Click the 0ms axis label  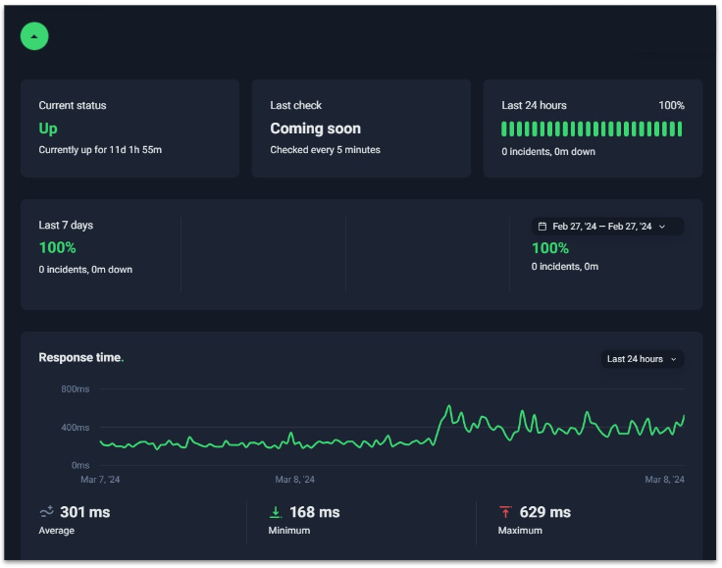click(80, 465)
